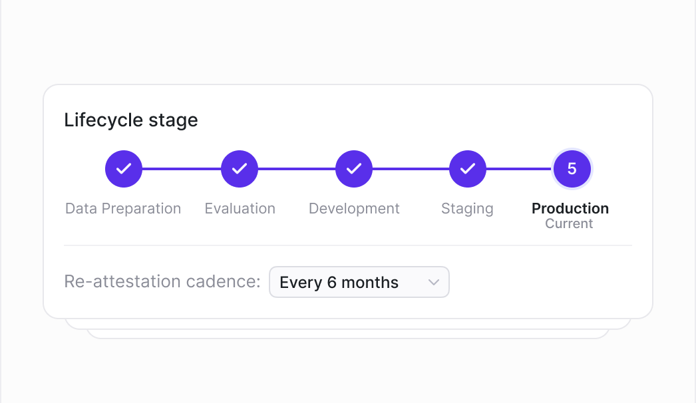This screenshot has width=696, height=403.
Task: Click the Data Preparation checkmark circle
Action: [x=123, y=169]
